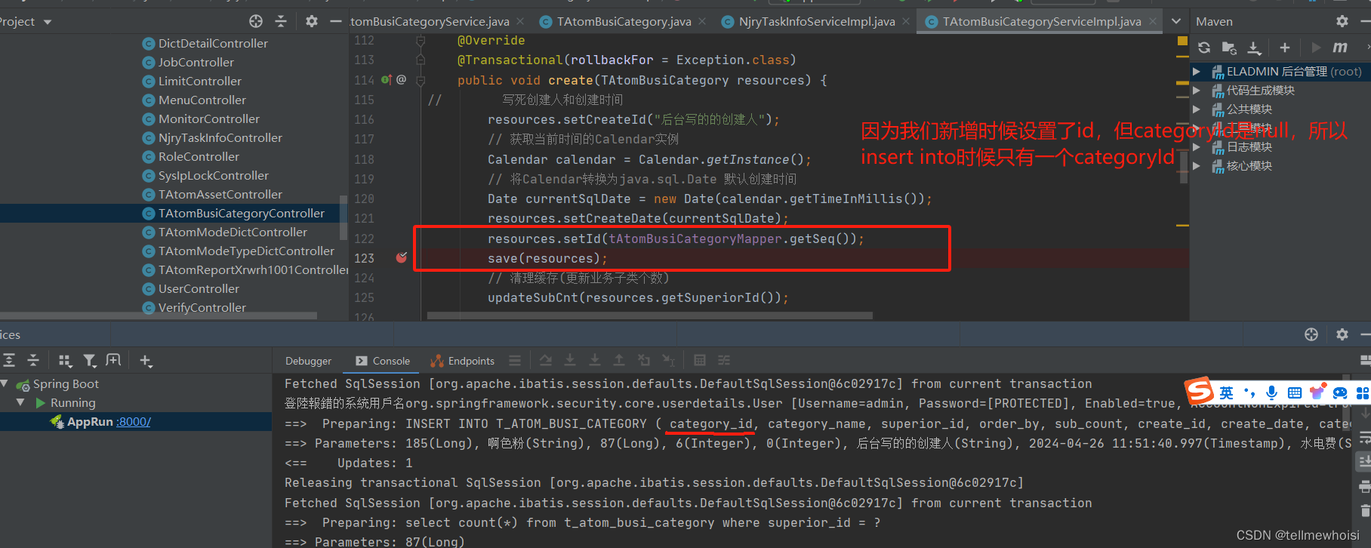
Task: Click Maven add project plus icon
Action: click(1285, 48)
